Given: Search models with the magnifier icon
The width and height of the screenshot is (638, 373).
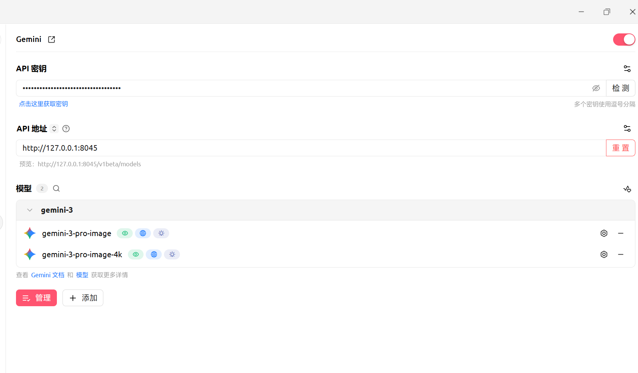Looking at the screenshot, I should point(57,189).
